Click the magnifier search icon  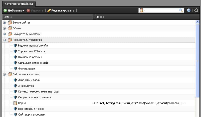[x=181, y=10]
